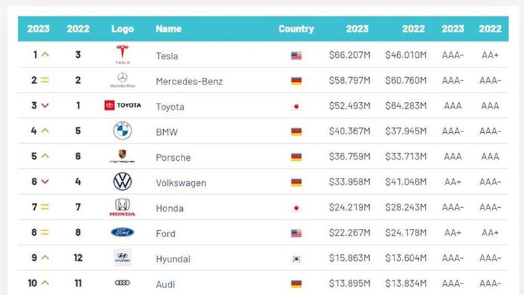Click the US flag in Tesla row
This screenshot has height=295, width=524.
click(296, 56)
